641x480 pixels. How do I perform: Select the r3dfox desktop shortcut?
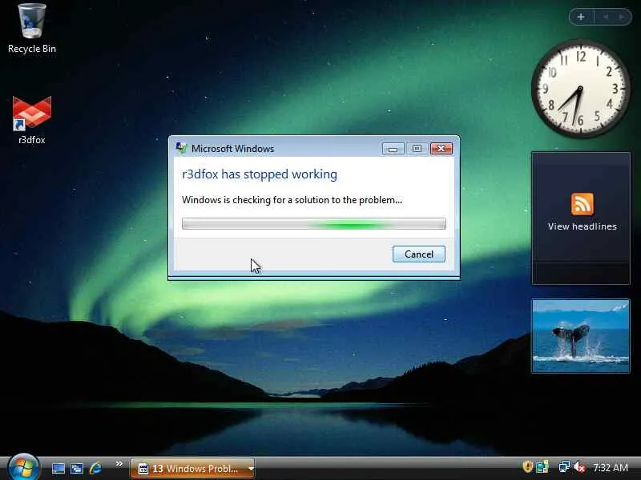tap(32, 120)
